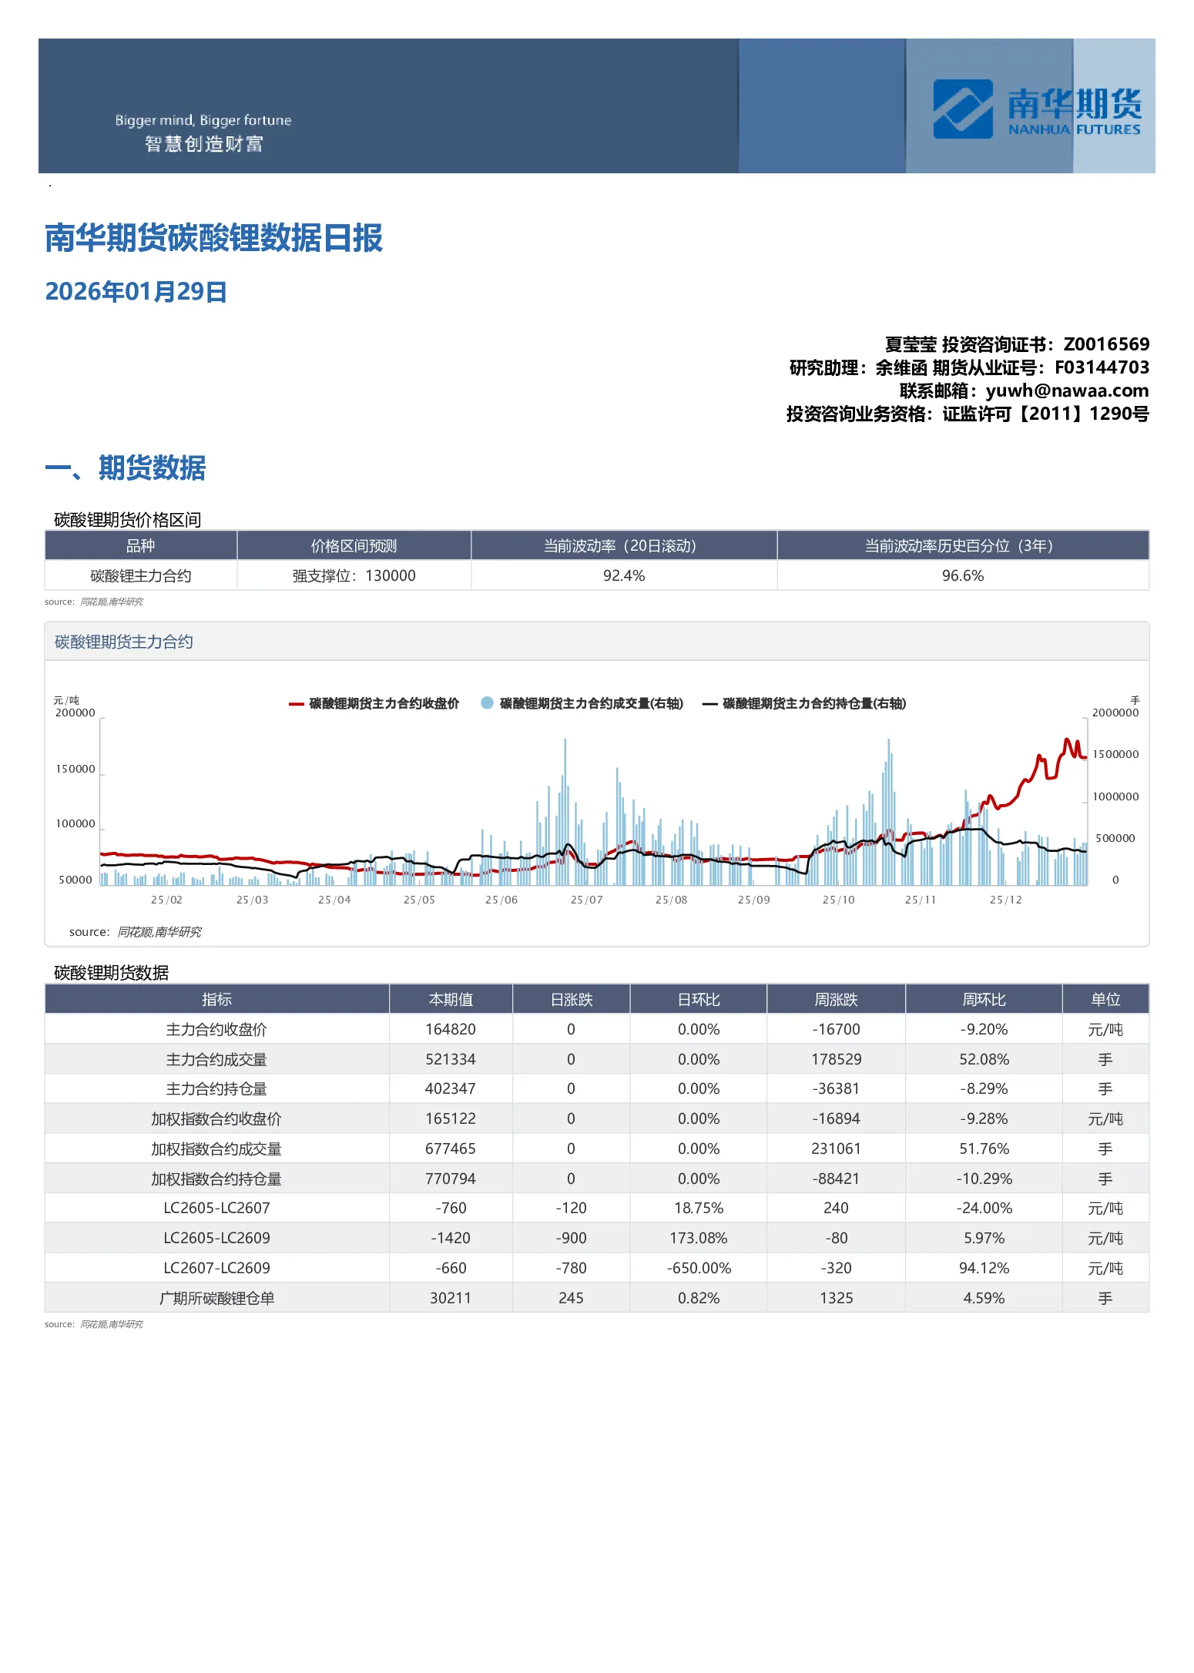Image resolution: width=1194 pixels, height=1673 pixels.
Task: Click the percentile value 96.6%
Action: pos(963,576)
